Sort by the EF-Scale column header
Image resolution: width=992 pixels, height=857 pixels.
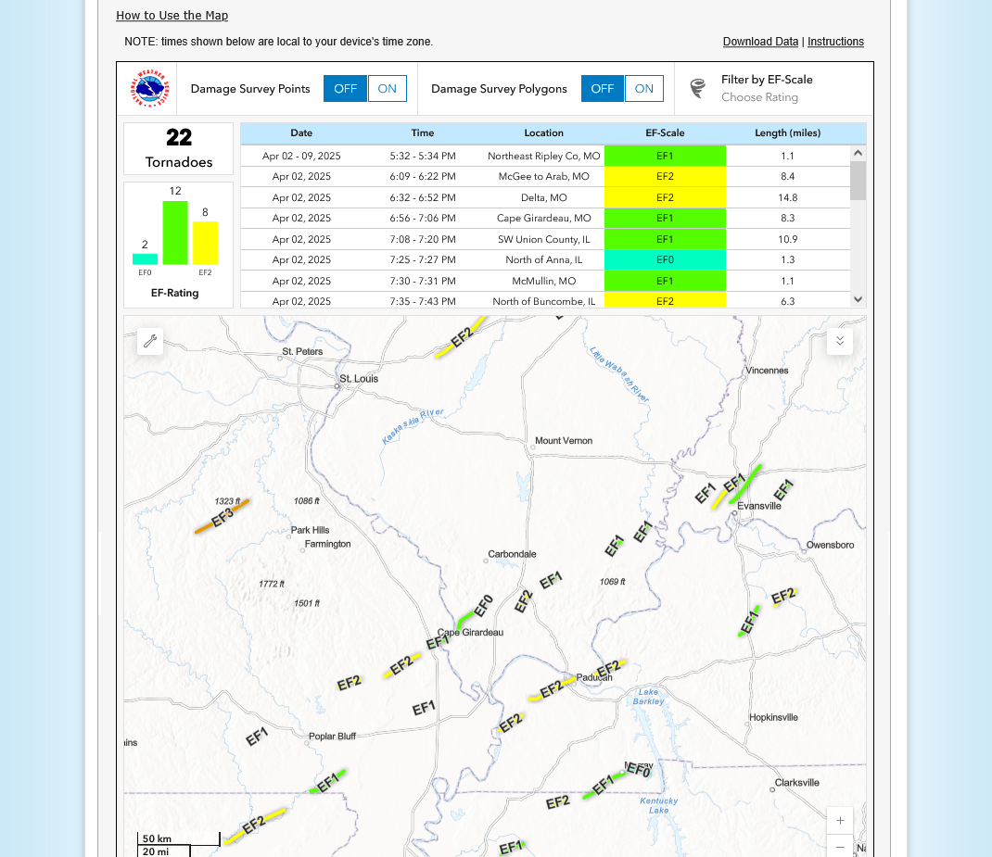pyautogui.click(x=665, y=132)
